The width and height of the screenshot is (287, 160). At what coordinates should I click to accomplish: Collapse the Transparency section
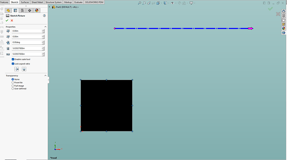[45, 75]
